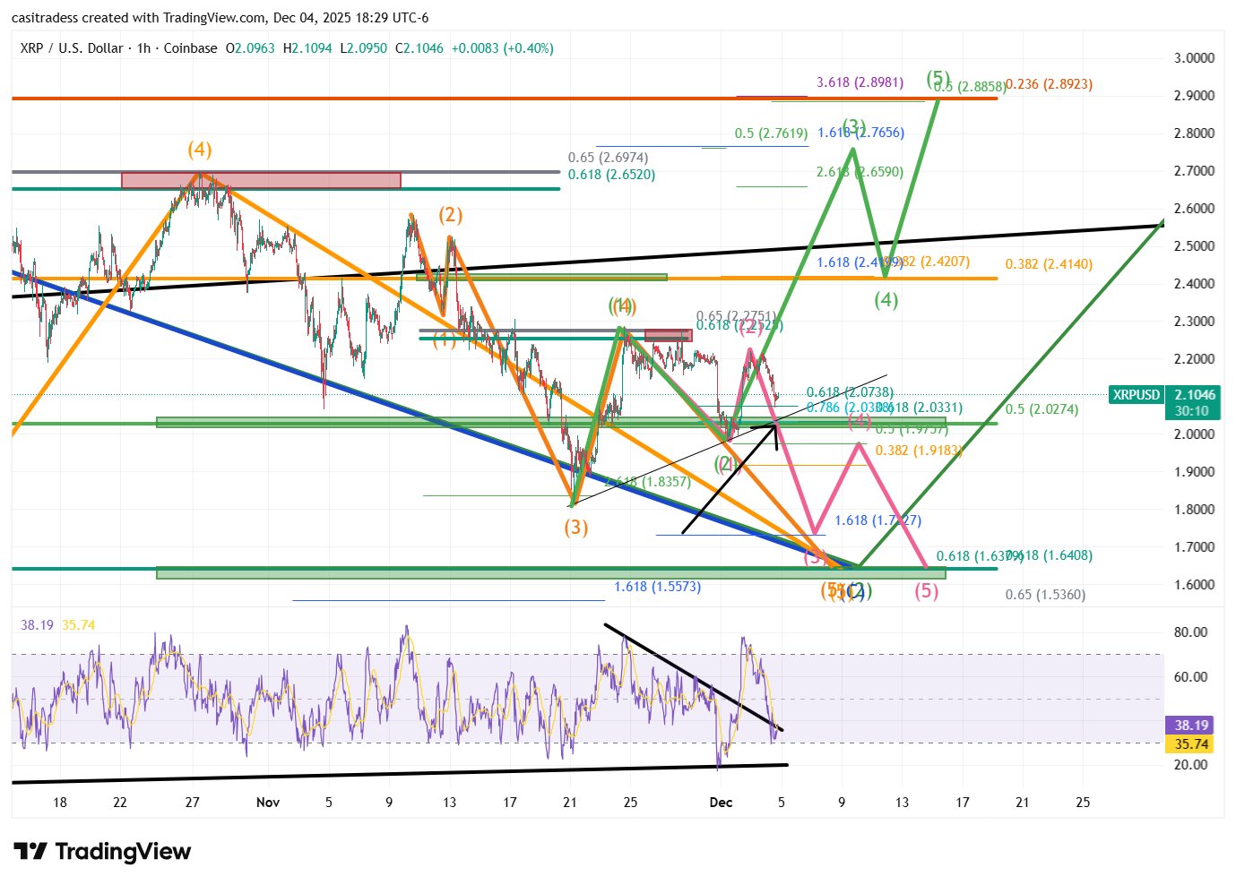1236x885 pixels.
Task: Click the 0.618 (2.6520) Fibonacci level label
Action: pos(611,176)
